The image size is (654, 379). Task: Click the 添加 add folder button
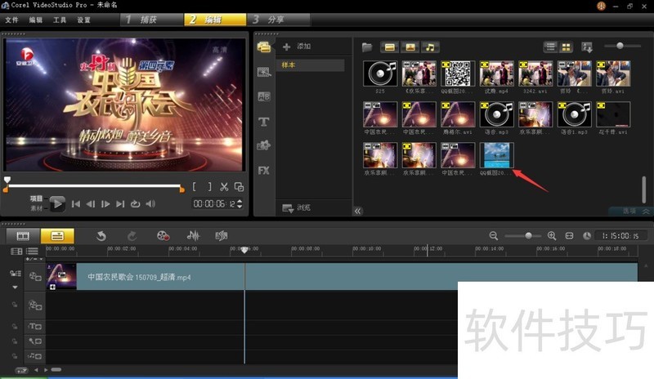pyautogui.click(x=297, y=47)
